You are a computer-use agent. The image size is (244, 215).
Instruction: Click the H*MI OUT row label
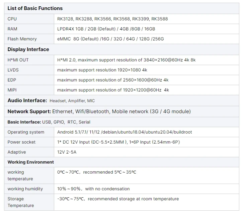[x=18, y=60]
